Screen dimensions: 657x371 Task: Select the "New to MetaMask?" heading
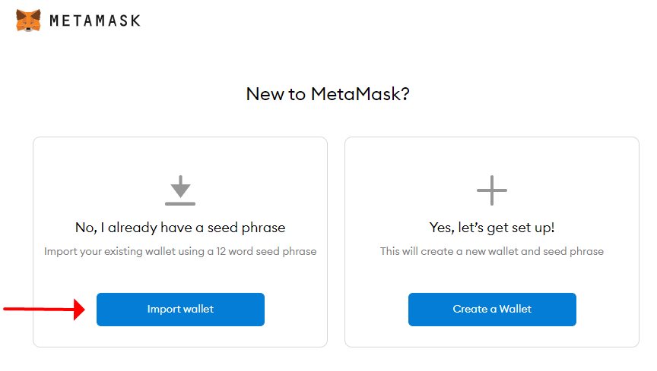point(328,94)
